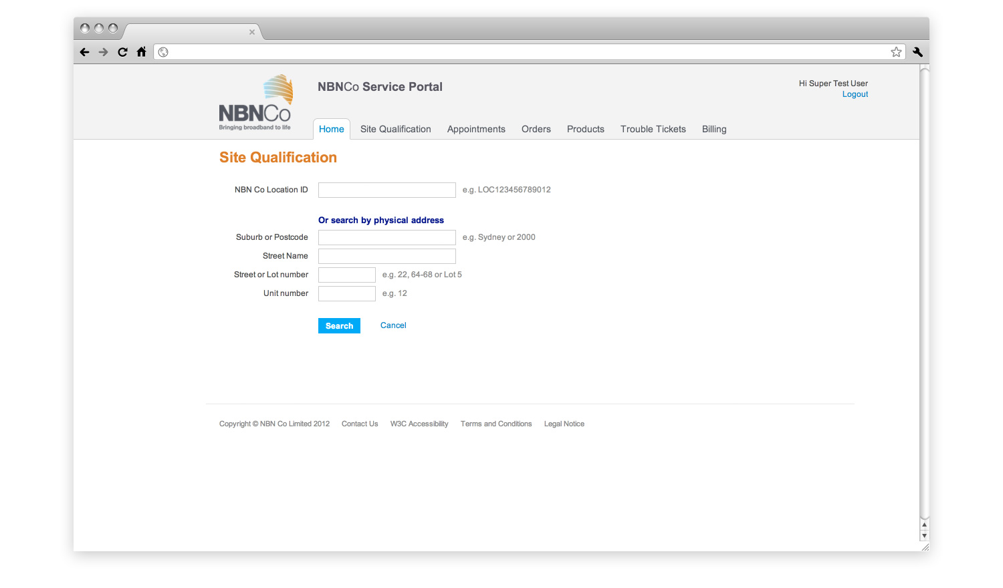Click the globe icon in the address bar
The image size is (1003, 588).
163,52
